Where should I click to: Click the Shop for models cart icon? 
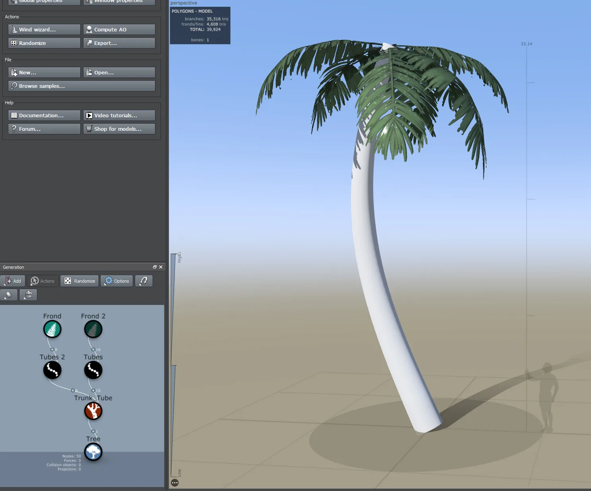pos(89,129)
